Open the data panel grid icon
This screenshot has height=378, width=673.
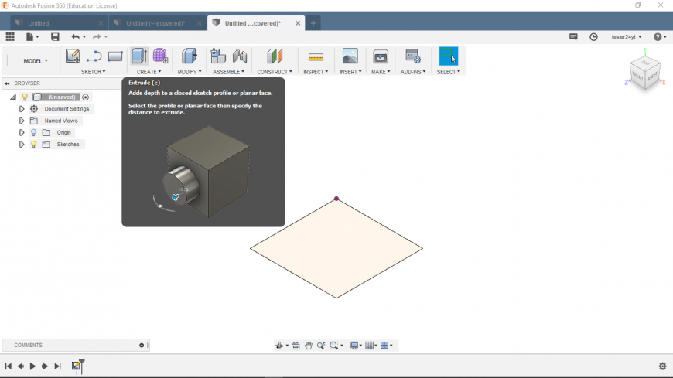[10, 37]
